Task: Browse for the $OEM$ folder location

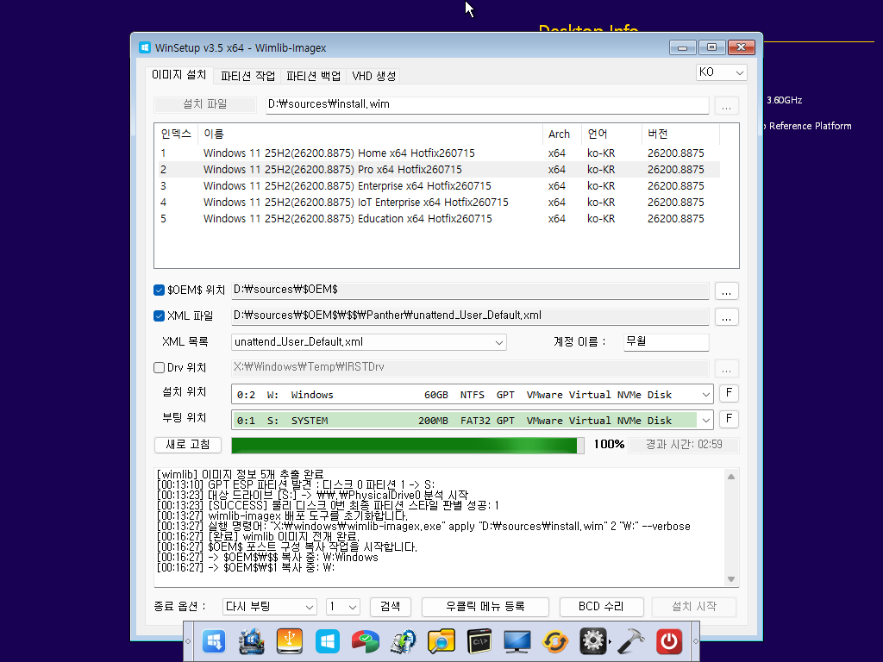Action: point(726,291)
